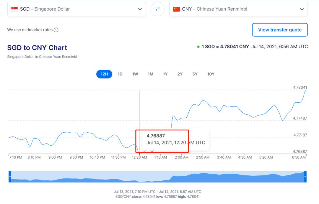Expand the CNY currency dropdown chevron
The width and height of the screenshot is (319, 204).
302,9
